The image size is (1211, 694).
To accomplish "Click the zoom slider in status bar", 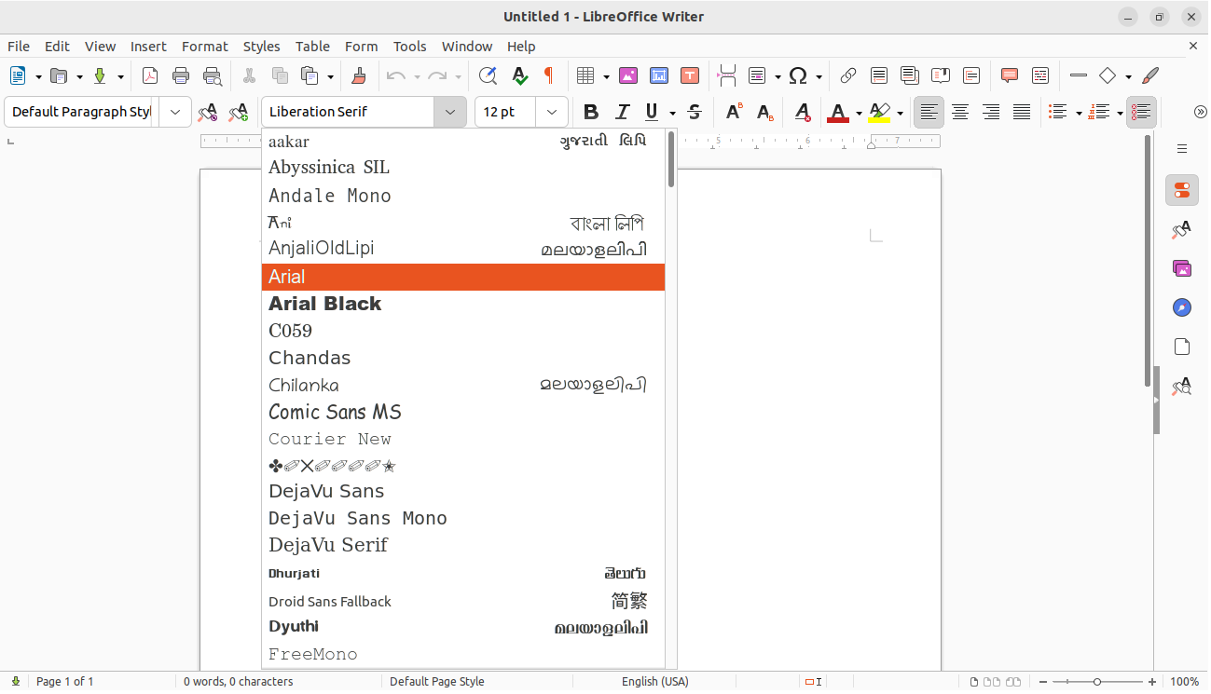I will click(1097, 682).
